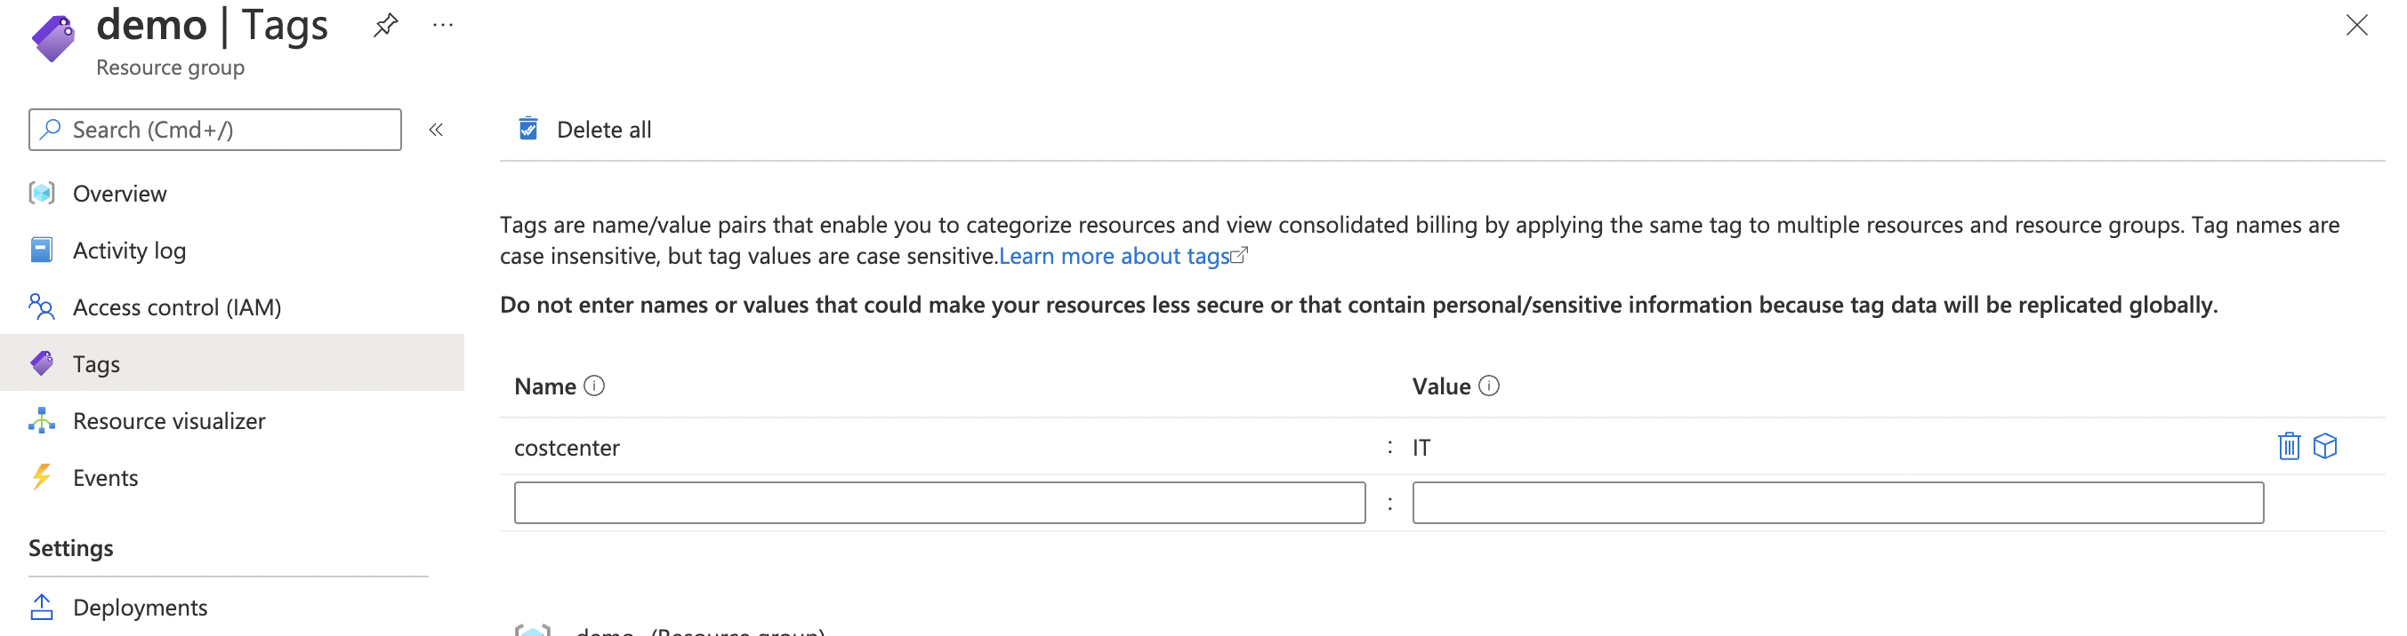The width and height of the screenshot is (2407, 636).
Task: Click the empty tag Name field
Action: tap(939, 504)
